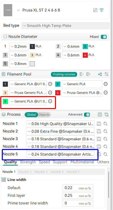Open nozzle 5 diameter 0.8mm dropdown
Screen dimensions: 113x210
(19, 64)
